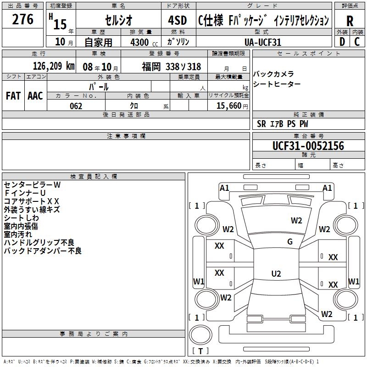Click the セールスポイント header
Viewport: 367px width, 367px height.
(308, 53)
